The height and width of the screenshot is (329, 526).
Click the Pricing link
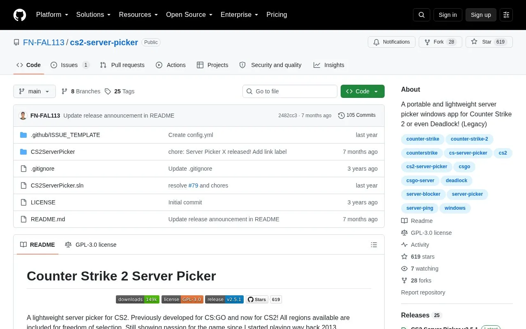pyautogui.click(x=277, y=15)
